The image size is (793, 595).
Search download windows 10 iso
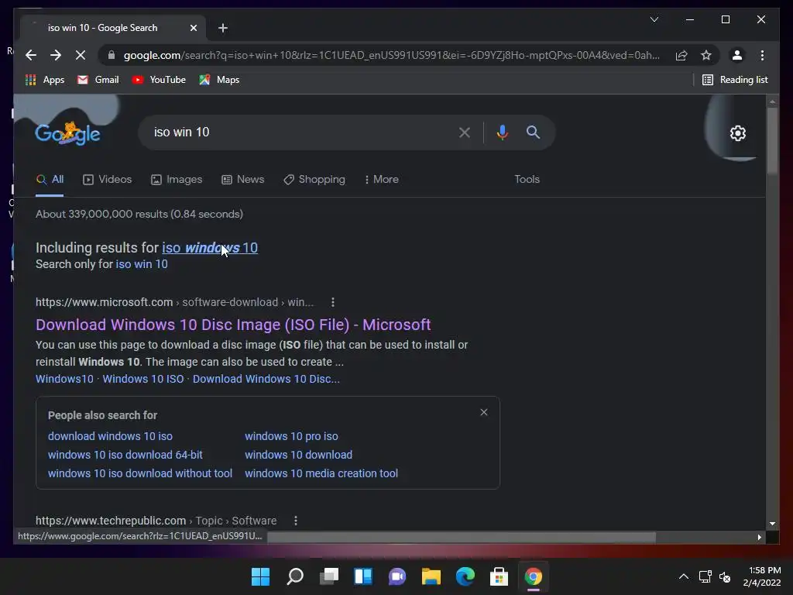tap(110, 436)
